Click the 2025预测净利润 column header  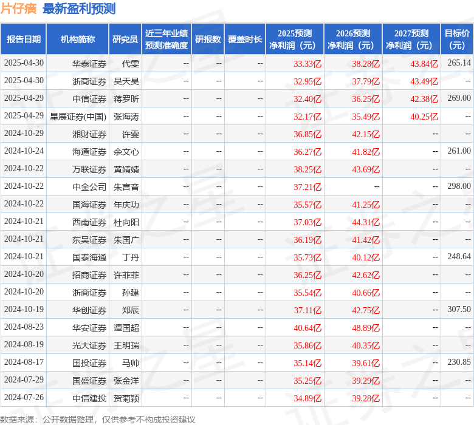click(x=295, y=39)
